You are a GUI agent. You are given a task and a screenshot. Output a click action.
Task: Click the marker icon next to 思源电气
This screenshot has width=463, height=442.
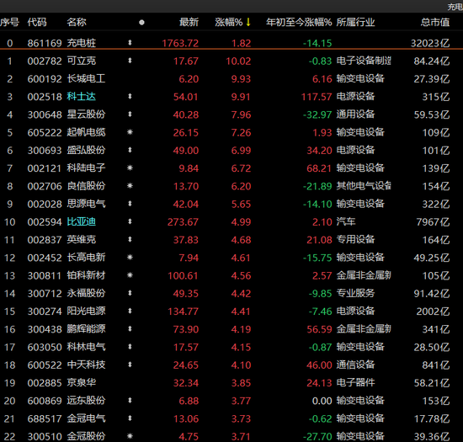coord(130,204)
